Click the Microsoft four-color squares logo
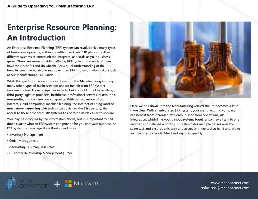Image resolution: width=258 pixels, height=199 pixels. click(68, 184)
